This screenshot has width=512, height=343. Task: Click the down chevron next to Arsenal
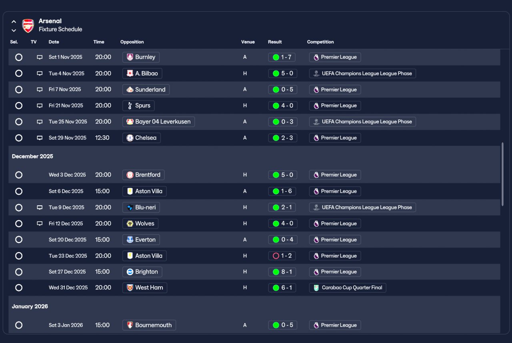(x=14, y=30)
